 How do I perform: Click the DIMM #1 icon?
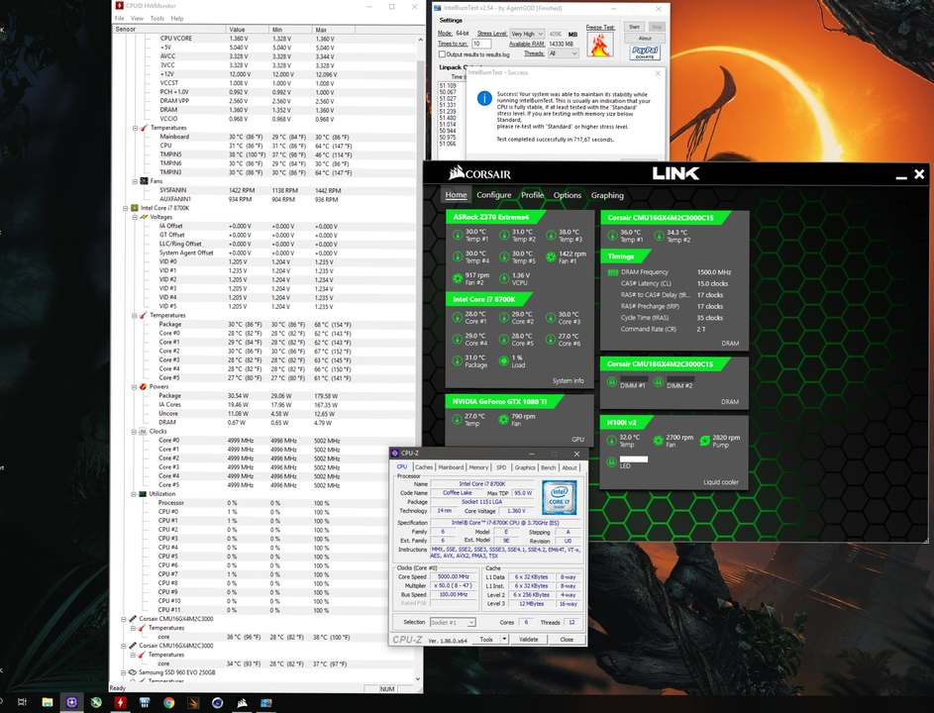612,382
